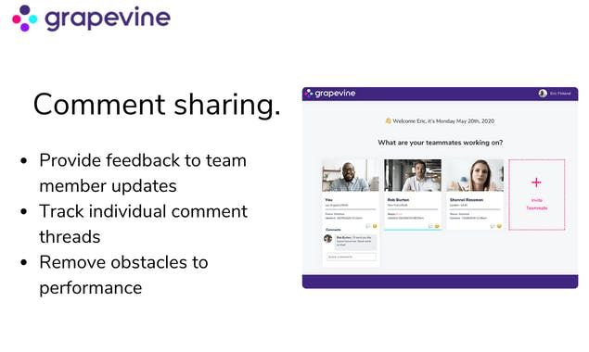Click the 'Provide feedback to team member updates' bullet
Viewport: 589px width, 352px height.
[x=143, y=173]
